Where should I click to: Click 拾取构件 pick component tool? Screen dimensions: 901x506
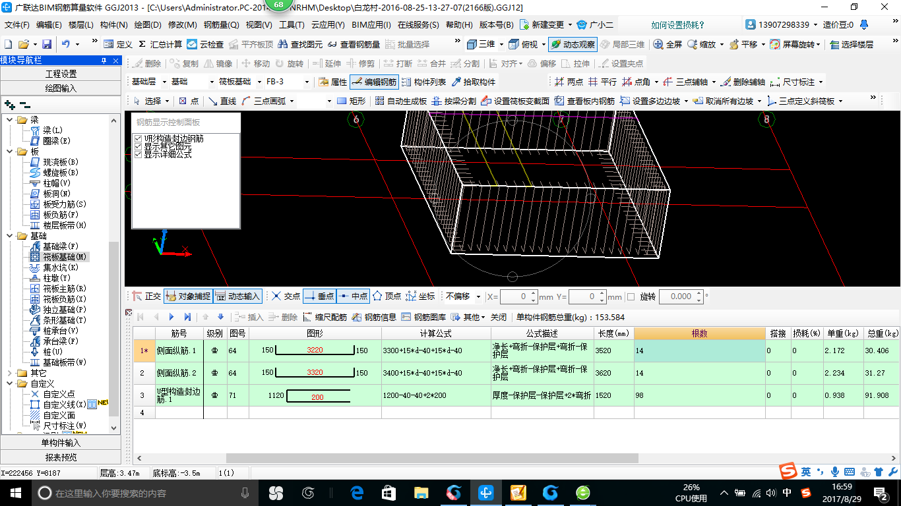click(473, 82)
